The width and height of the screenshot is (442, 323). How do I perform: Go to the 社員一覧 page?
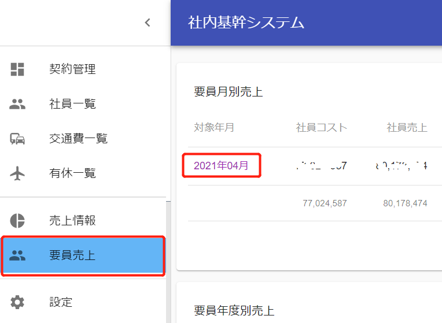[x=72, y=104]
